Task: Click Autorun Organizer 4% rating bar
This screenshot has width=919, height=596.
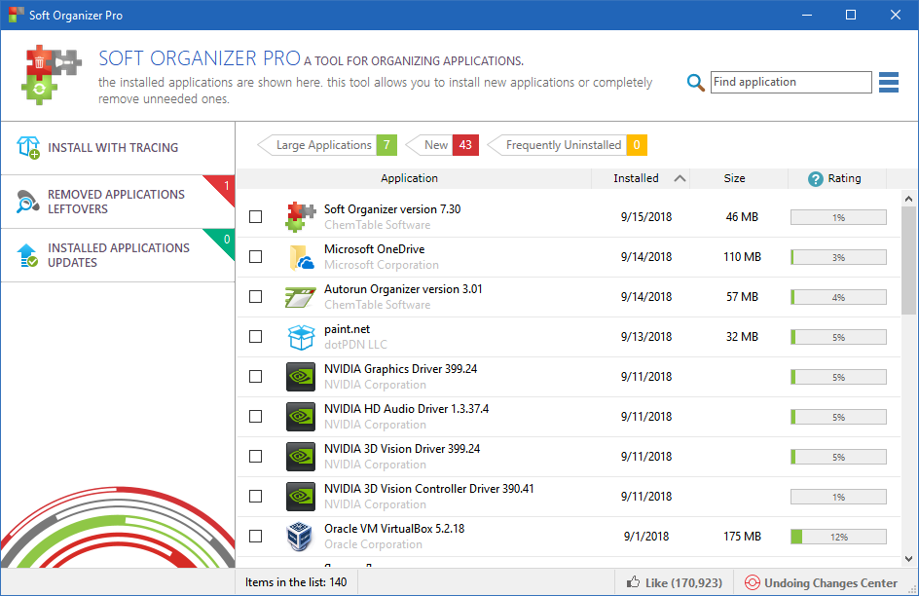Action: [x=838, y=297]
